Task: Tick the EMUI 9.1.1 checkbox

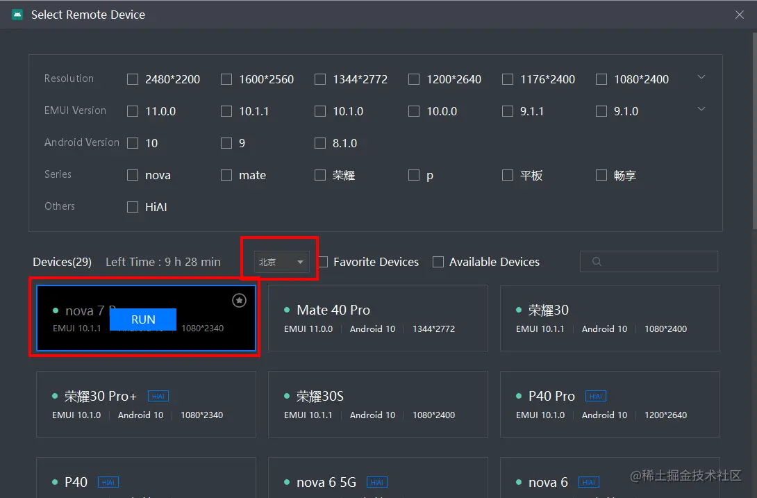Action: 508,111
